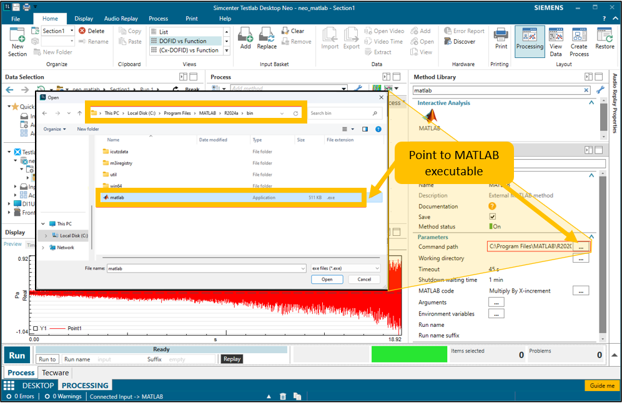Toggle Method status On indicator

pos(495,226)
